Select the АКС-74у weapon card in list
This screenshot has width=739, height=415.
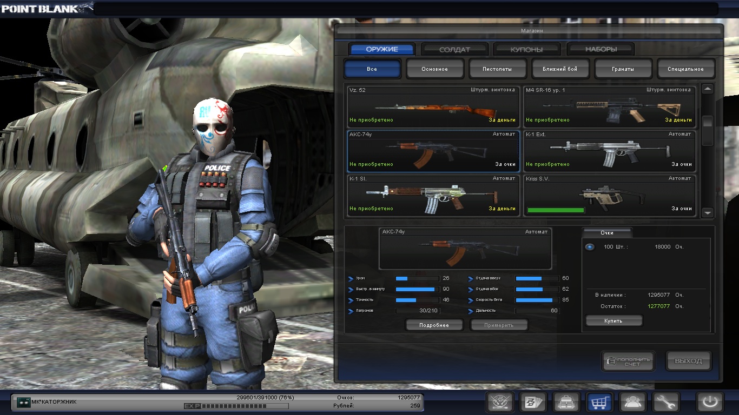[433, 150]
